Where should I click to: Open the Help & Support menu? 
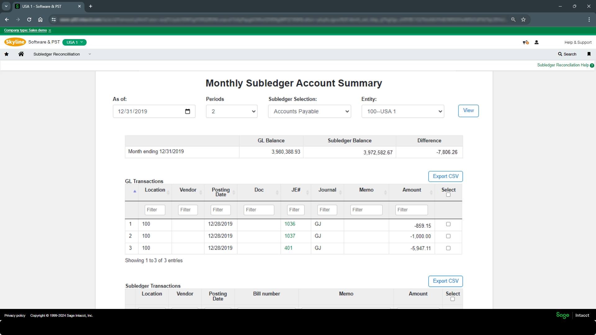[578, 42]
